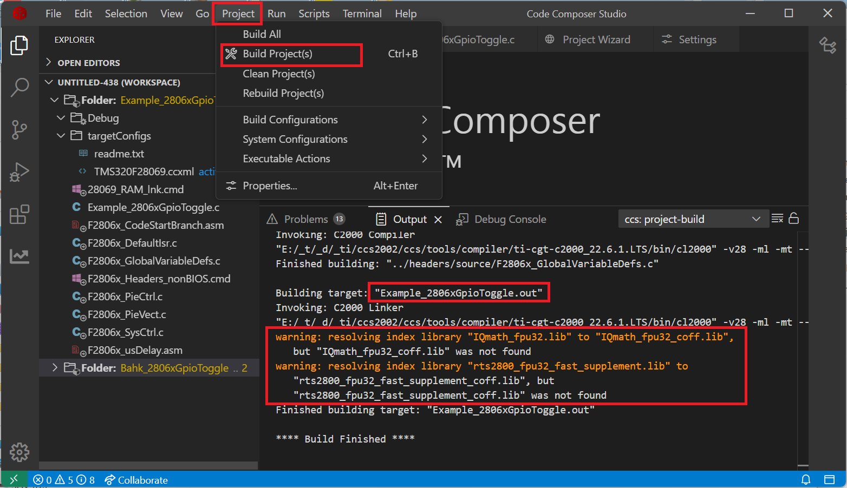Open the View menu
This screenshot has width=847, height=488.
tap(172, 14)
